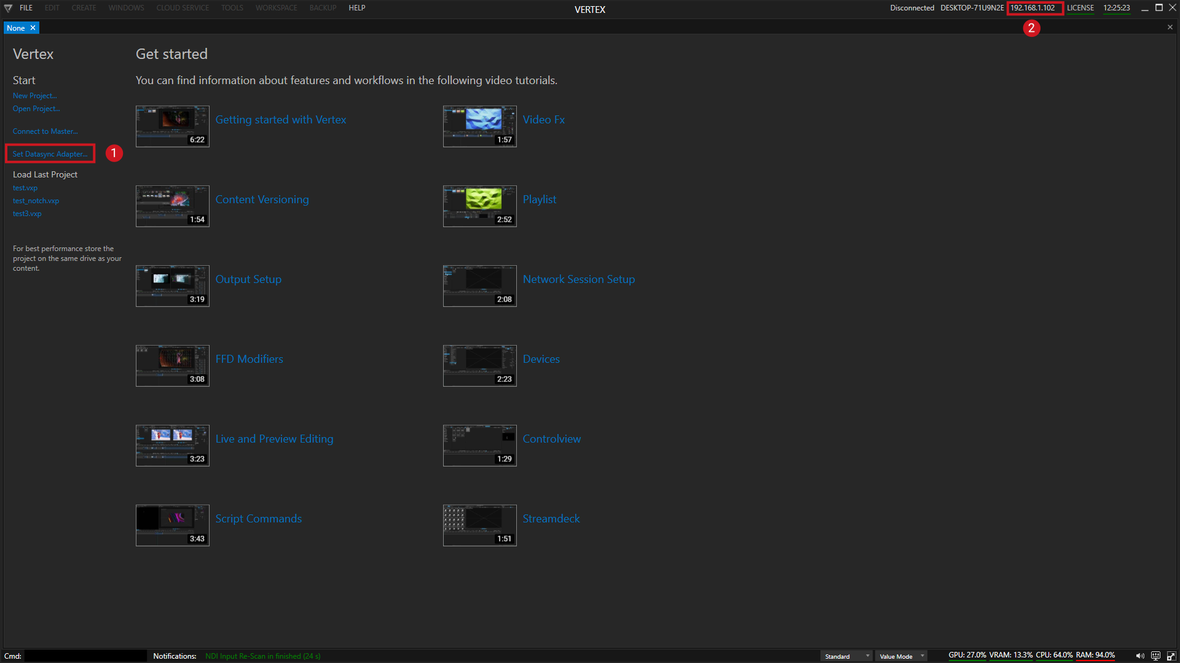This screenshot has height=663, width=1180.
Task: Open the TOOLS menu
Action: pos(232,8)
